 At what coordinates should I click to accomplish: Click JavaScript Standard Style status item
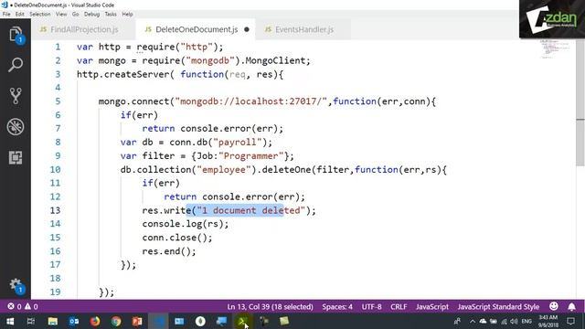498,307
